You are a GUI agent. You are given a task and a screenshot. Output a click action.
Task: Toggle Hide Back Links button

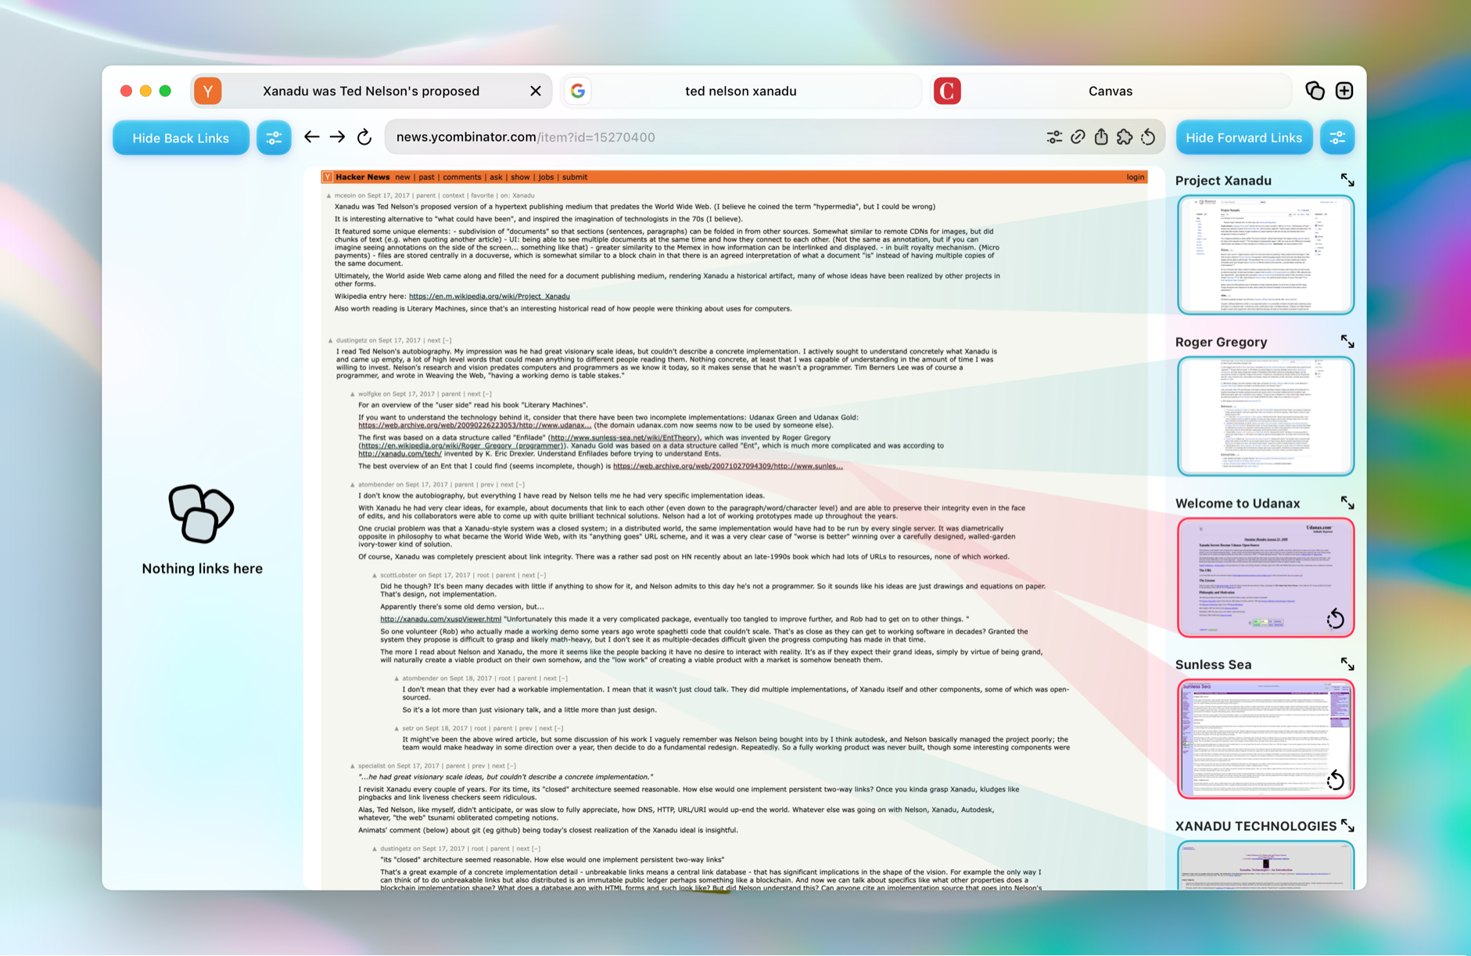click(x=181, y=138)
